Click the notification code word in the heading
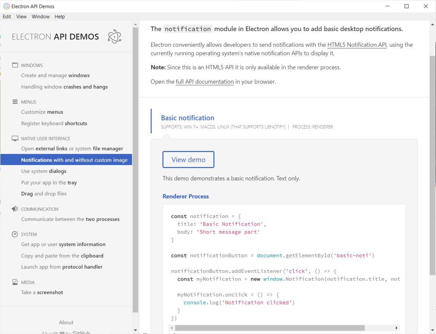Image resolution: width=436 pixels, height=334 pixels. [188, 29]
